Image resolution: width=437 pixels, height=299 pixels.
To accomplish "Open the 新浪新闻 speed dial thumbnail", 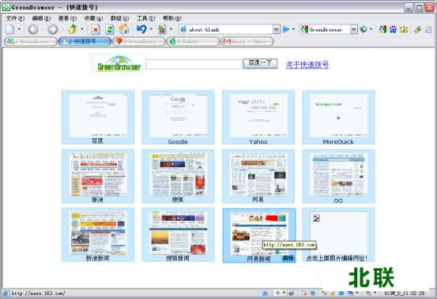I will point(98,233).
